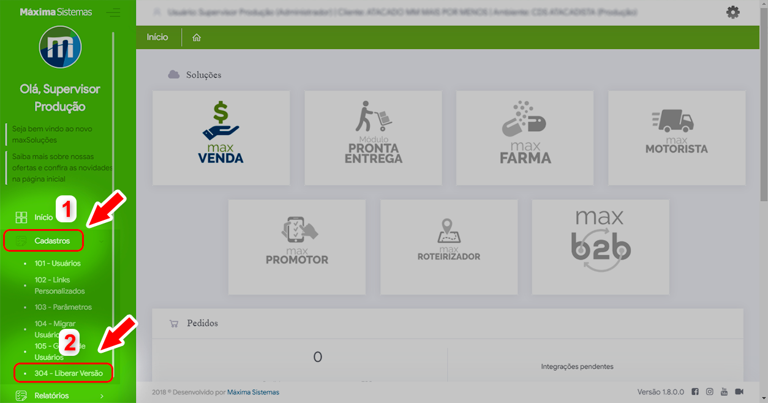768x403 pixels.
Task: Click the scrollbar down arrow
Action: pos(763,398)
